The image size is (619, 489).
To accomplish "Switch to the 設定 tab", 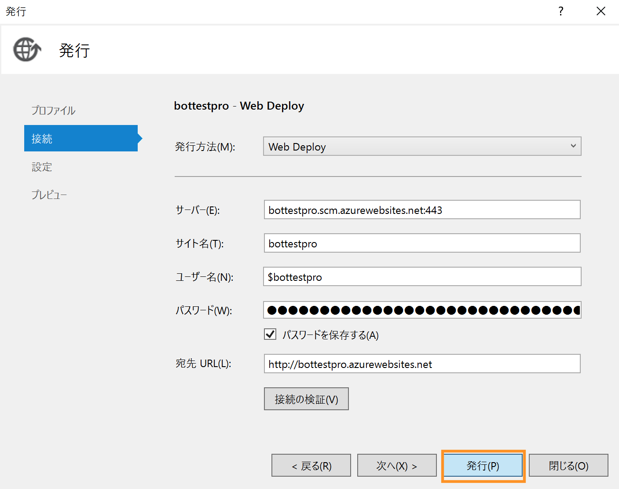I will pyautogui.click(x=42, y=167).
